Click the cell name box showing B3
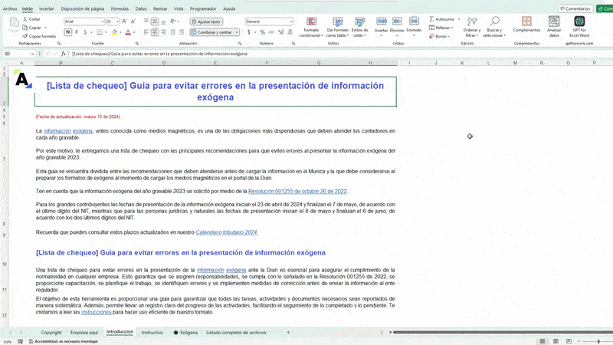The image size is (613, 345). 17,54
